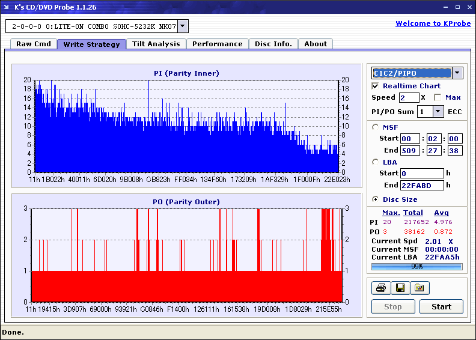Screen dimensions: 476x340
Task: Open the LITE-ON drive selection dropdown
Action: coord(183,26)
